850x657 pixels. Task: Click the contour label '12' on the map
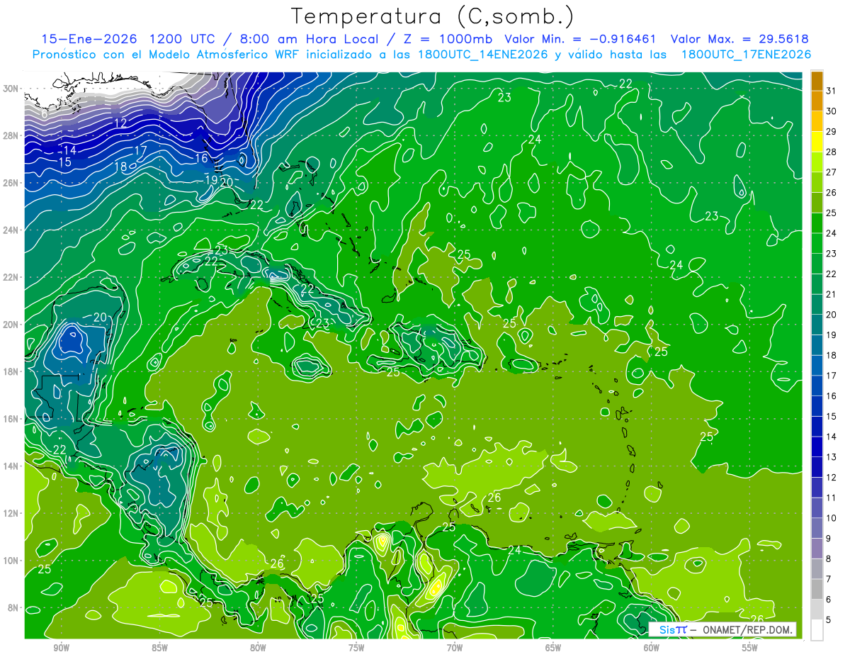[x=120, y=123]
